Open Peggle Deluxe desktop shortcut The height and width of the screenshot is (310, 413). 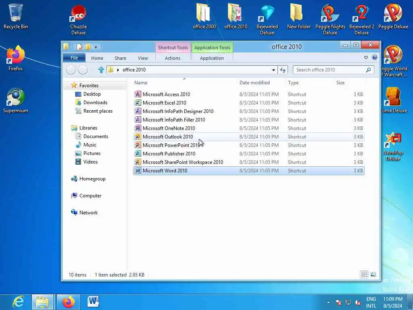pos(393,16)
